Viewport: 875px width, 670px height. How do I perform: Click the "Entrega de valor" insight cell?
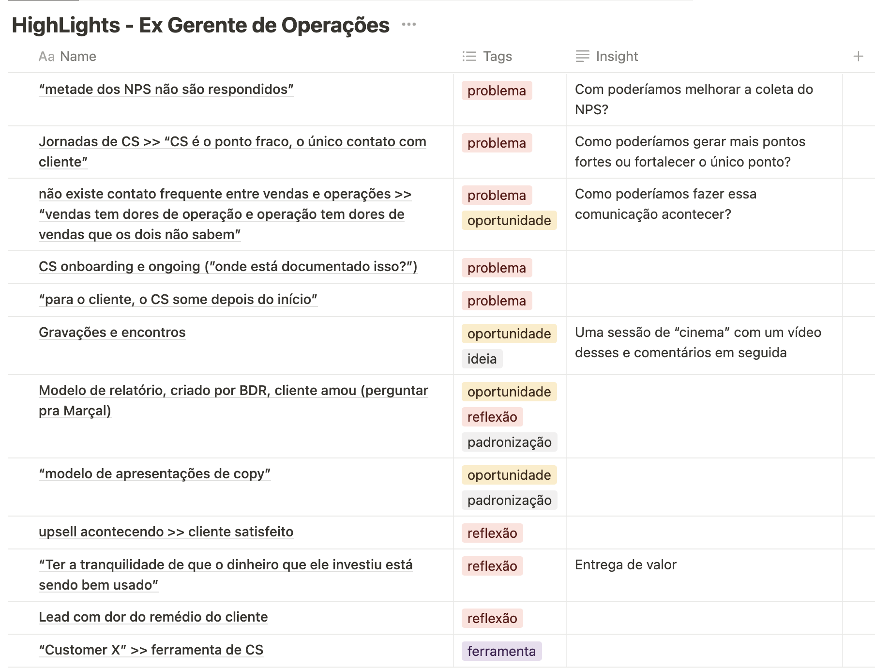pyautogui.click(x=625, y=565)
